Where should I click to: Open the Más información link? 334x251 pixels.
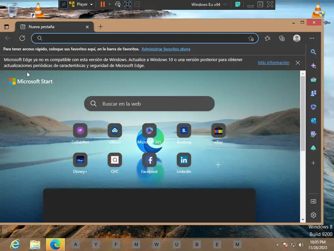274,62
